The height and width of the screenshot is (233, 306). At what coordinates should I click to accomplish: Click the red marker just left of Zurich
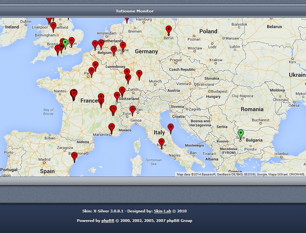[x=122, y=91]
